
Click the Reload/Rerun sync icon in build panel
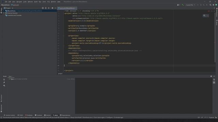[x=4, y=80]
